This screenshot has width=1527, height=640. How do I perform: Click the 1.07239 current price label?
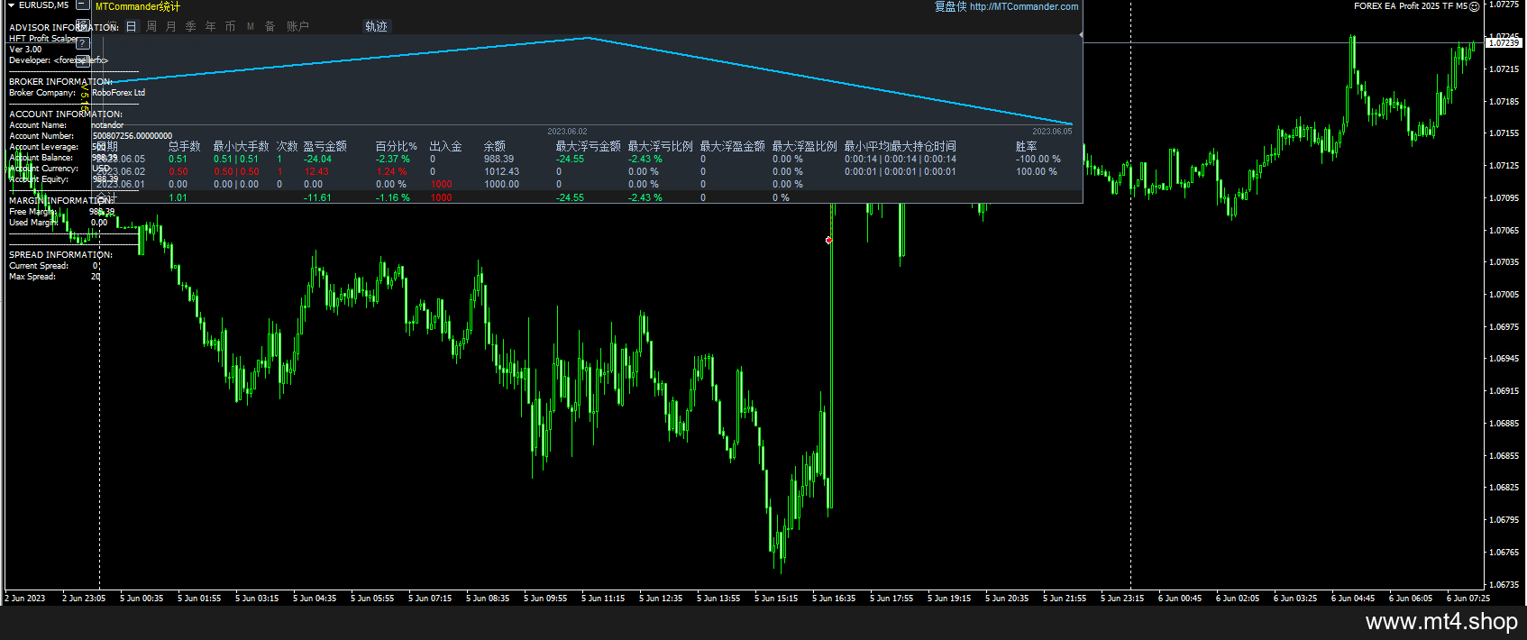(1504, 42)
